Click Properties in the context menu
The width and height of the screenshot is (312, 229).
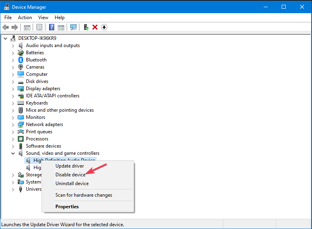click(x=67, y=207)
